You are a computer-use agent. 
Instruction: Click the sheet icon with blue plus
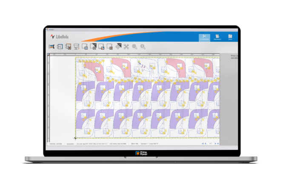(85, 46)
